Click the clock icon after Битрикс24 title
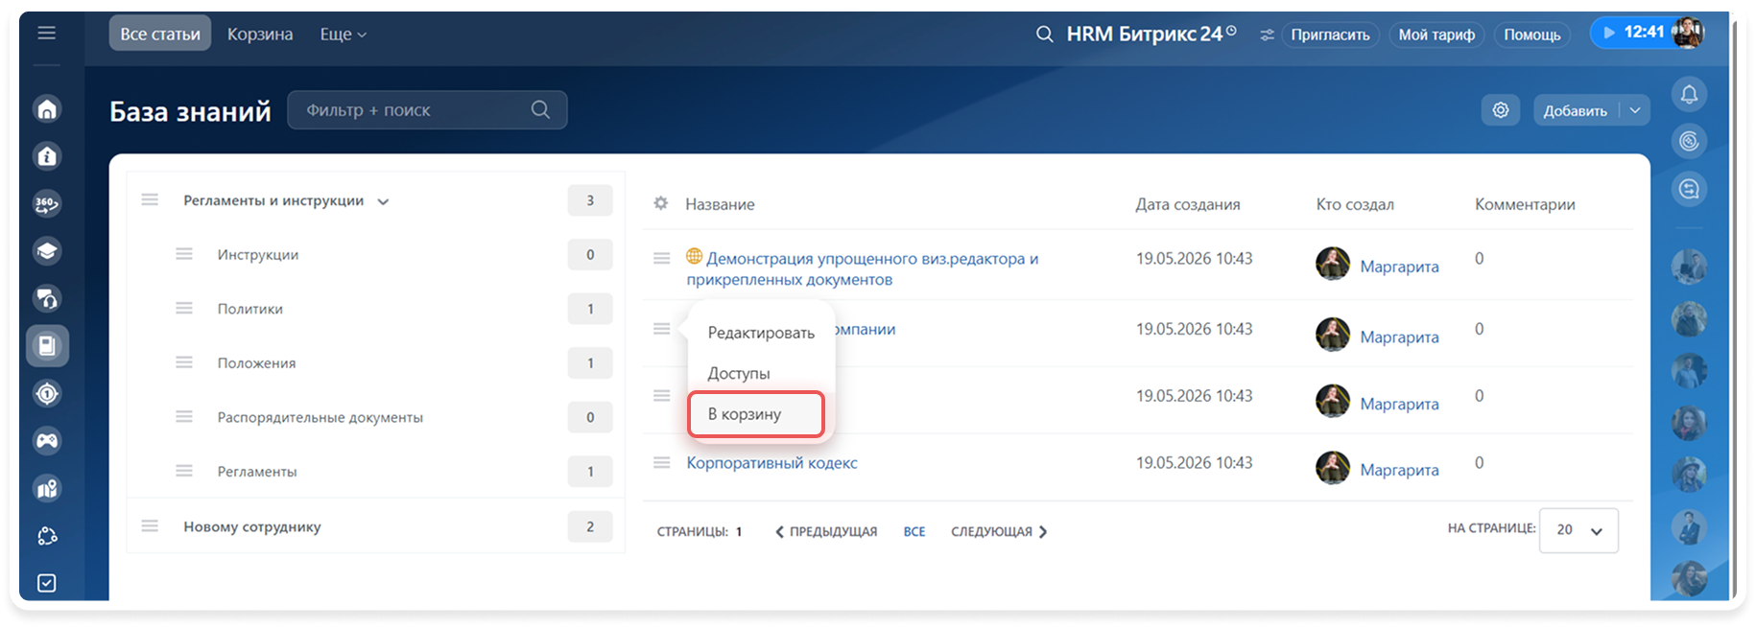Screen dimensions: 1756x628 [x=1231, y=31]
